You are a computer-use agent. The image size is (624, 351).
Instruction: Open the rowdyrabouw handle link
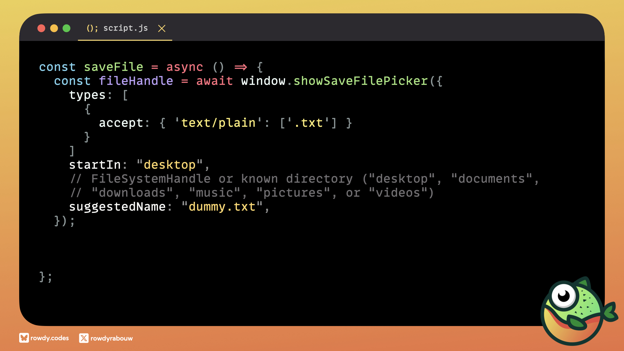[x=111, y=338]
